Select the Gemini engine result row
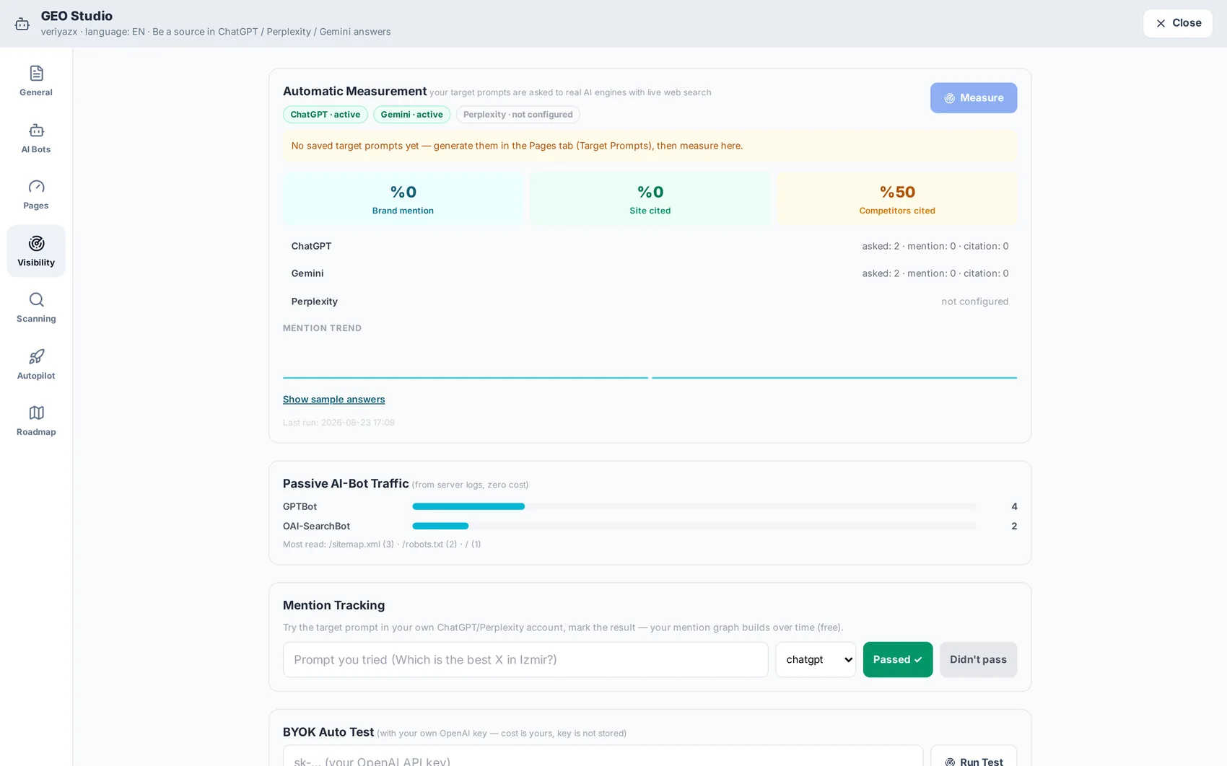Viewport: 1227px width, 766px height. click(x=650, y=273)
